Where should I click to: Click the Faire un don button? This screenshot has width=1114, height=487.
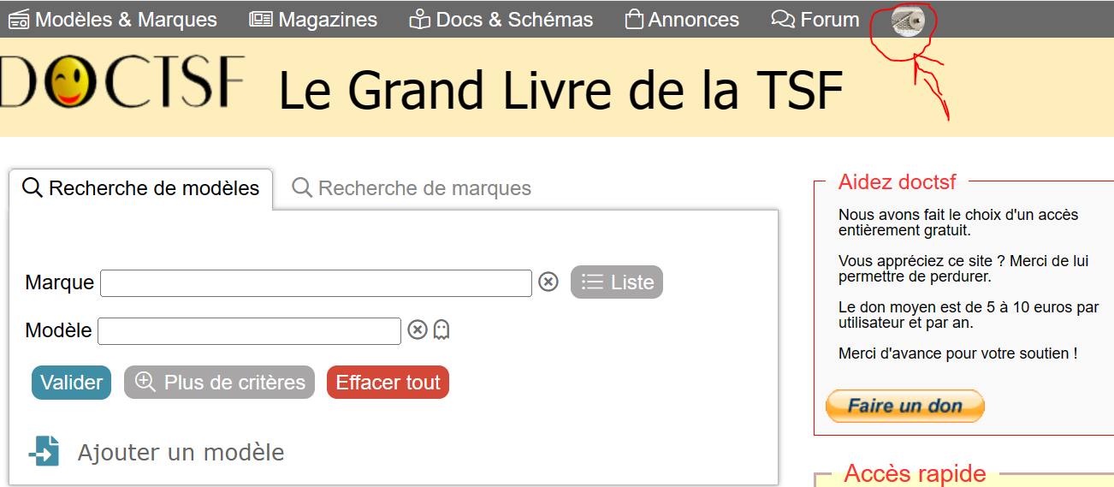pyautogui.click(x=905, y=406)
